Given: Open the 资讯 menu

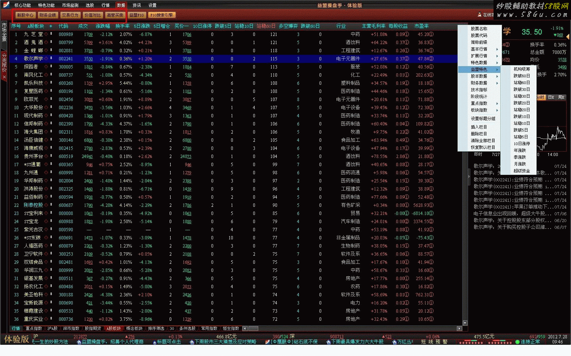Looking at the screenshot, I should pyautogui.click(x=137, y=5).
